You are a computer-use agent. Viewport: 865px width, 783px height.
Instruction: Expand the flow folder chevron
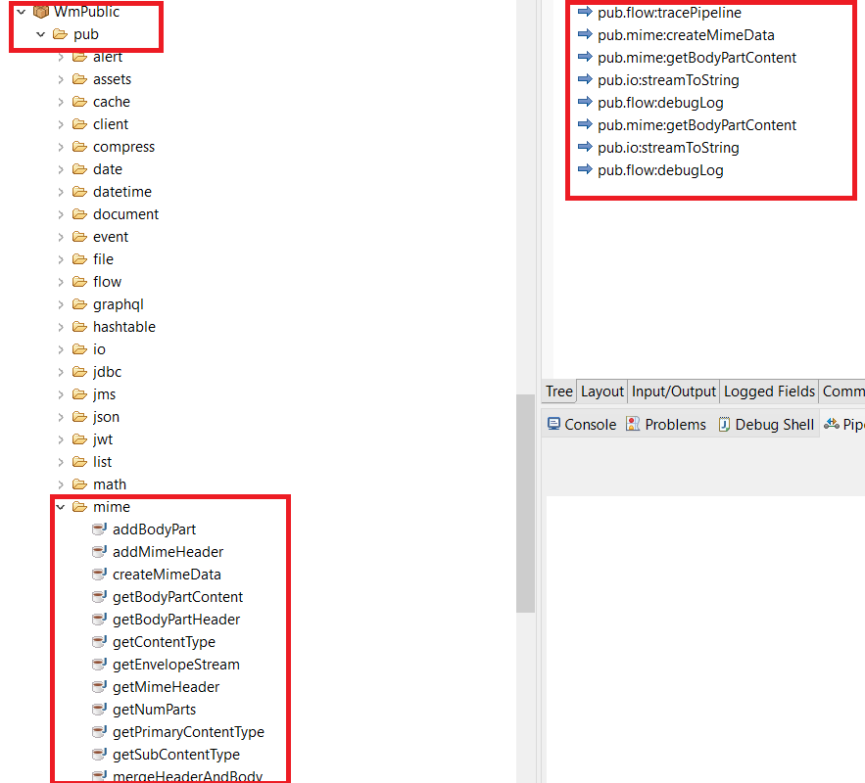pos(60,282)
